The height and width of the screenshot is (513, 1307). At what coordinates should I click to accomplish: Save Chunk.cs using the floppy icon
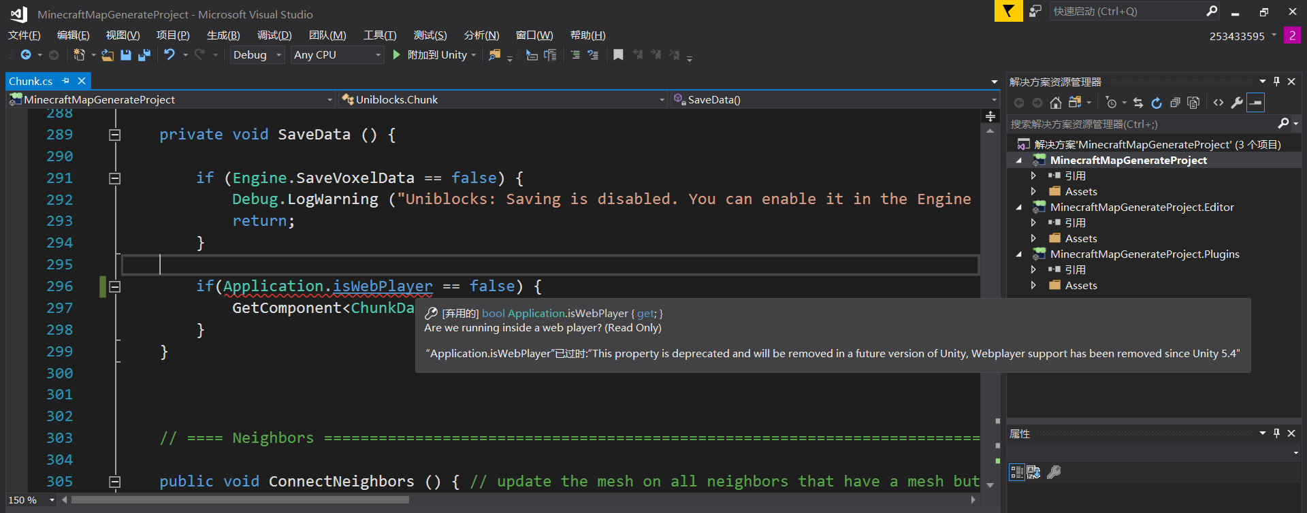coord(126,55)
